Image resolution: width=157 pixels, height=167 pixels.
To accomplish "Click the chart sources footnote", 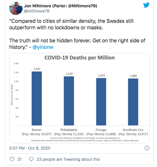I will click(85, 139).
